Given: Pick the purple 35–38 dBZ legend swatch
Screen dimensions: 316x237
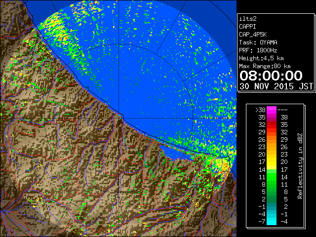Looking at the screenshot, I should coord(272,118).
